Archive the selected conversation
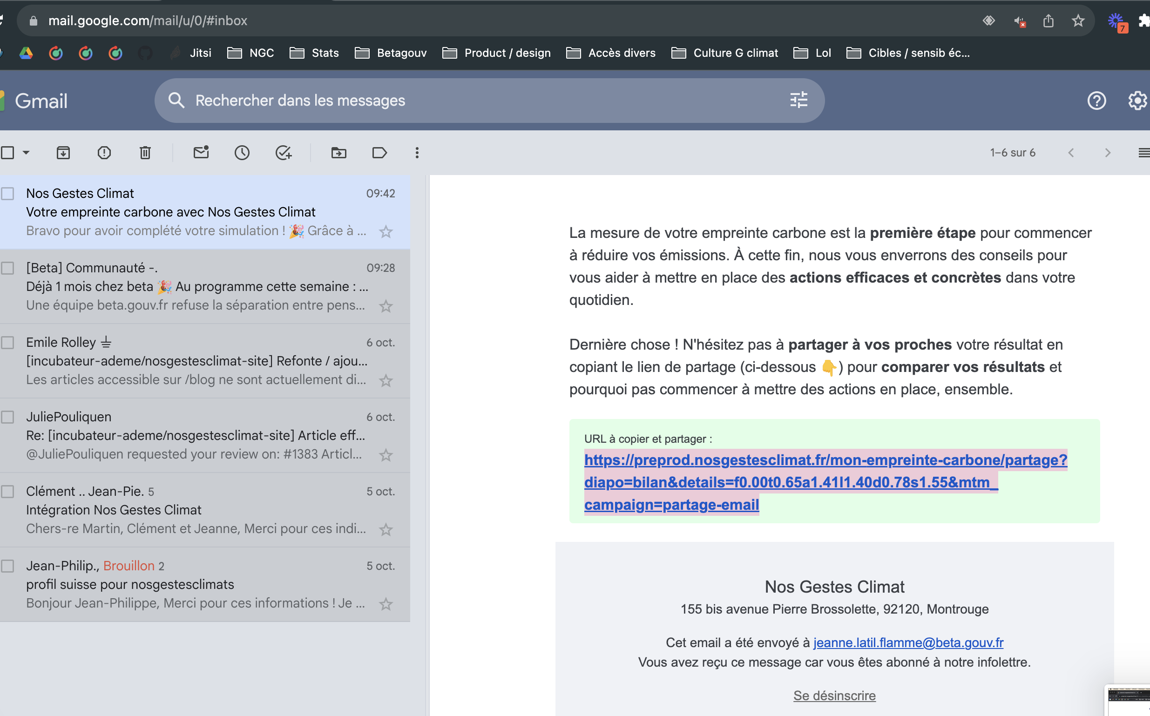This screenshot has height=716, width=1150. [x=63, y=153]
